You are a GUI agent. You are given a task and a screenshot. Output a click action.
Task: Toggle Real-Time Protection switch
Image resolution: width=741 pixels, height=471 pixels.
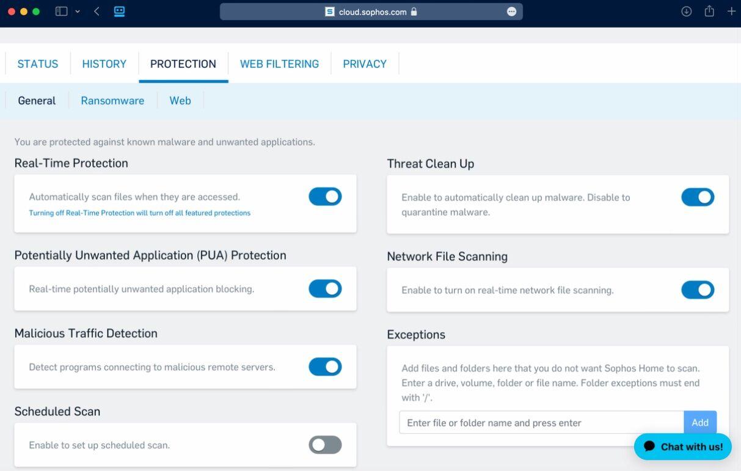[325, 197]
